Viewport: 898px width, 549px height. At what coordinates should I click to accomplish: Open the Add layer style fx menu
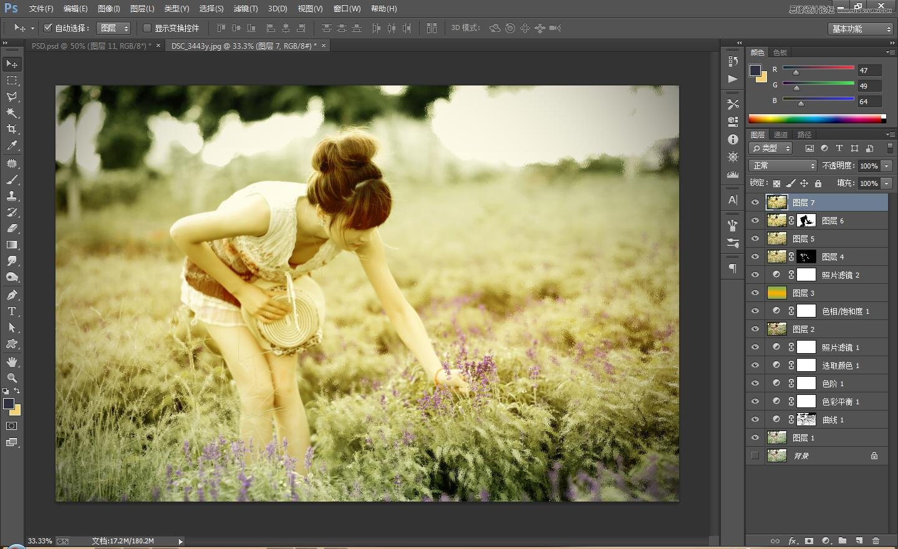click(x=793, y=541)
